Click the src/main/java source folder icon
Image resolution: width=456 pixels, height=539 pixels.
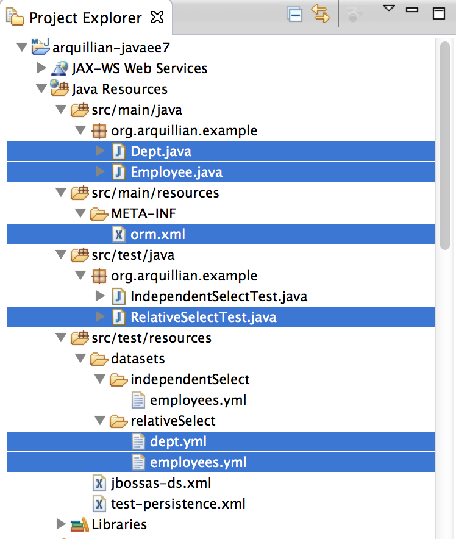coord(79,110)
